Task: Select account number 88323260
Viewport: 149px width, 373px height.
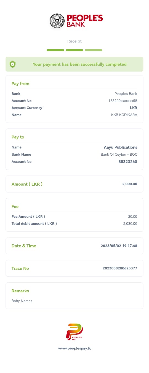Action: tap(128, 162)
